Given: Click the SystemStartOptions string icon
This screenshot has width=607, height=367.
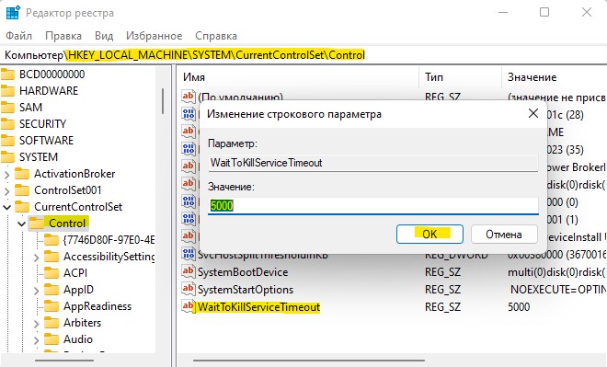Looking at the screenshot, I should (x=189, y=289).
